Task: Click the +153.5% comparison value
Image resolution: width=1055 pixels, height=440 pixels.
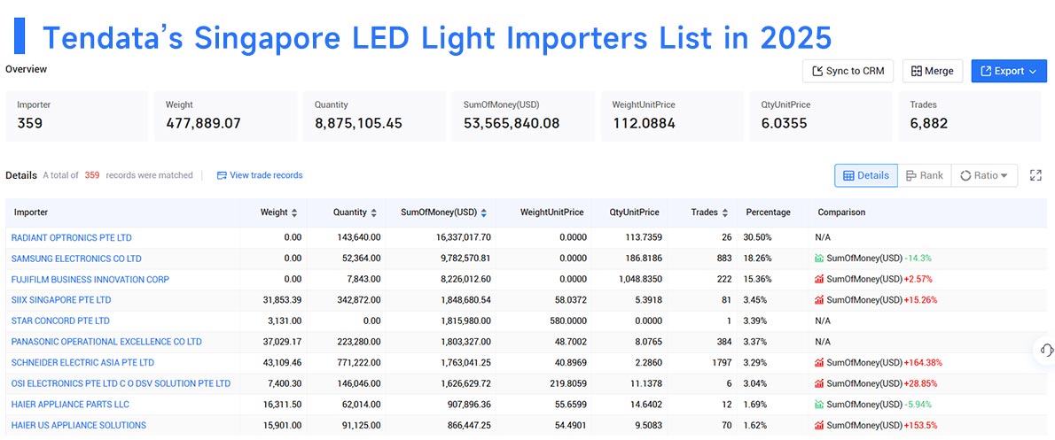Action: coord(919,425)
